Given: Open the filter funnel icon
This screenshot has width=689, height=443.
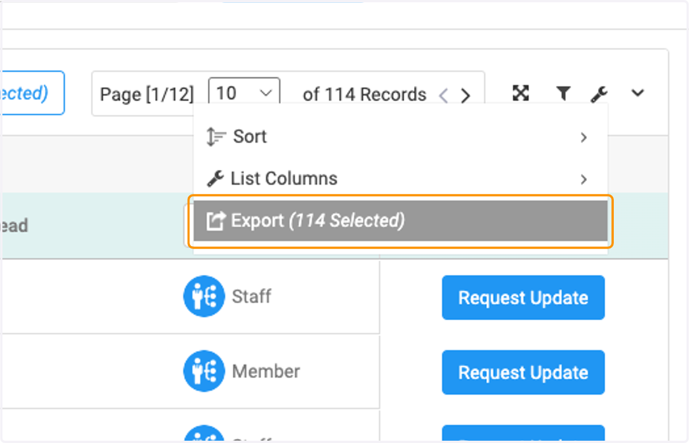Looking at the screenshot, I should pos(563,93).
